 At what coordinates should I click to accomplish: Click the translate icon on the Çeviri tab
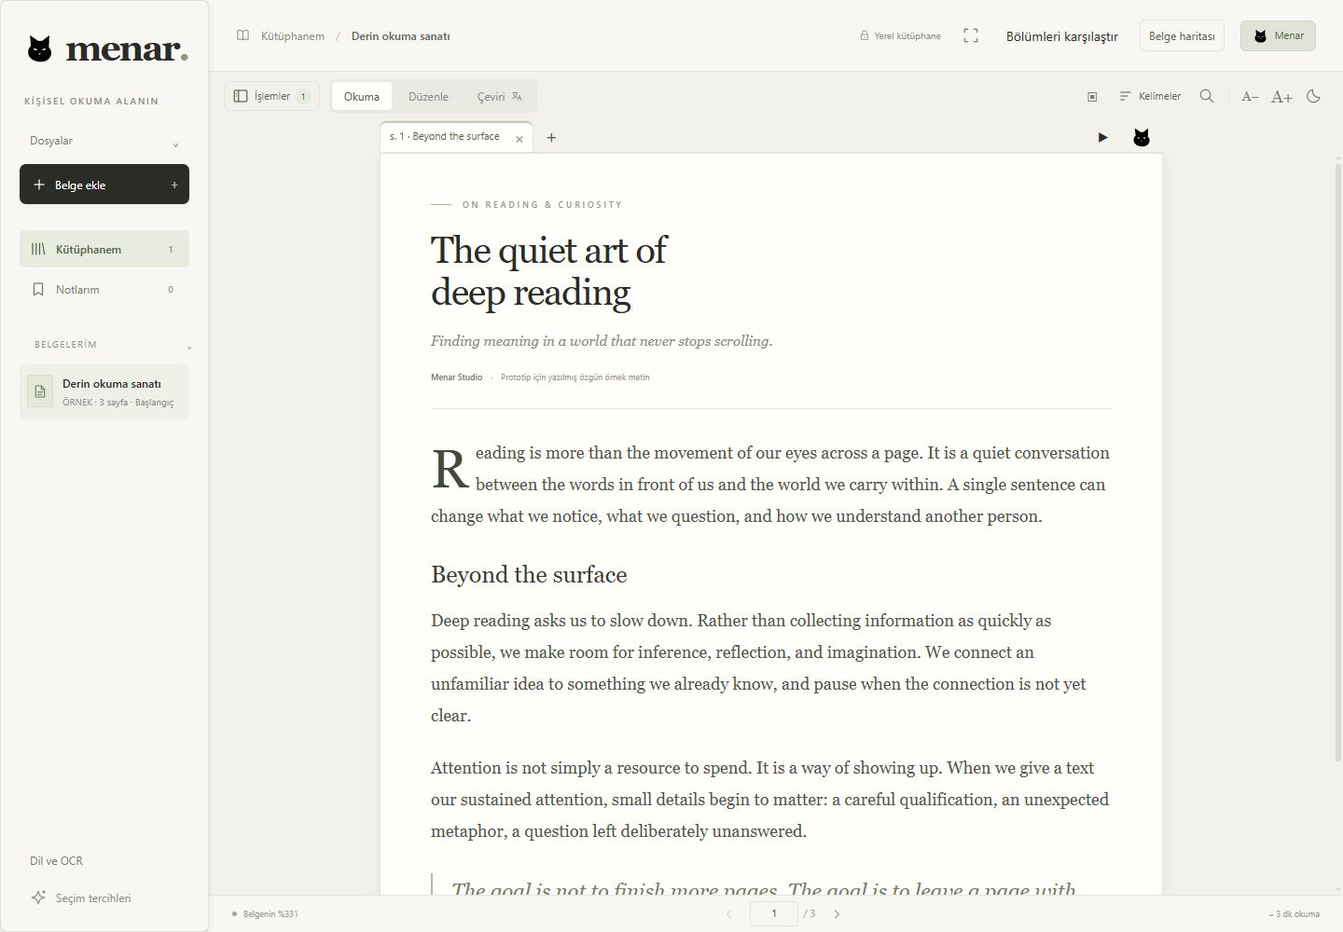click(x=517, y=96)
